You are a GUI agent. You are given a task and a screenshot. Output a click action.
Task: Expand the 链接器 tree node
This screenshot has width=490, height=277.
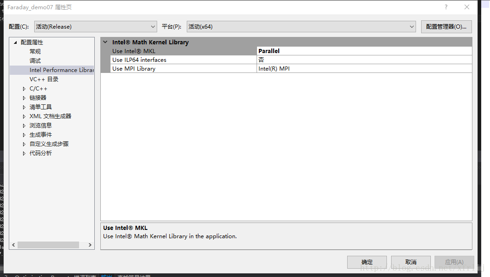(24, 98)
